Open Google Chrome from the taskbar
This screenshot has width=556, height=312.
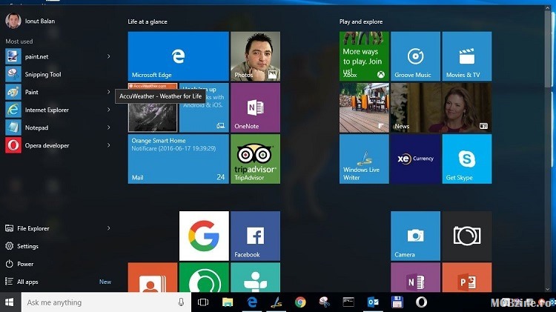[x=300, y=302]
